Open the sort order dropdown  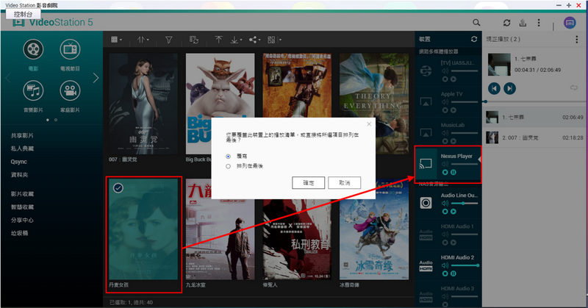pyautogui.click(x=143, y=40)
